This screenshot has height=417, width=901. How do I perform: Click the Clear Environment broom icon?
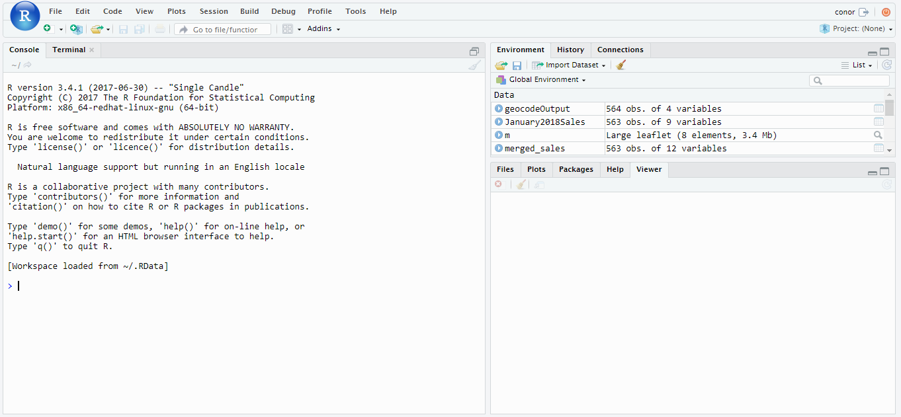621,65
